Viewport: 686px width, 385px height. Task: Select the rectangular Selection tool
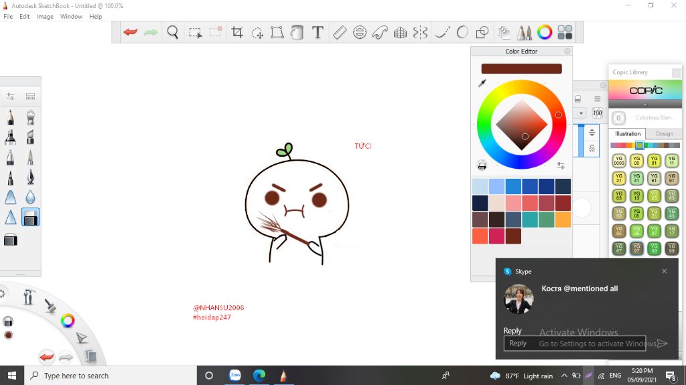[x=195, y=32]
